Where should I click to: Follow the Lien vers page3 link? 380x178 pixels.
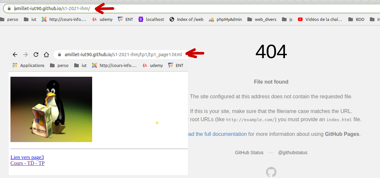tap(27, 157)
